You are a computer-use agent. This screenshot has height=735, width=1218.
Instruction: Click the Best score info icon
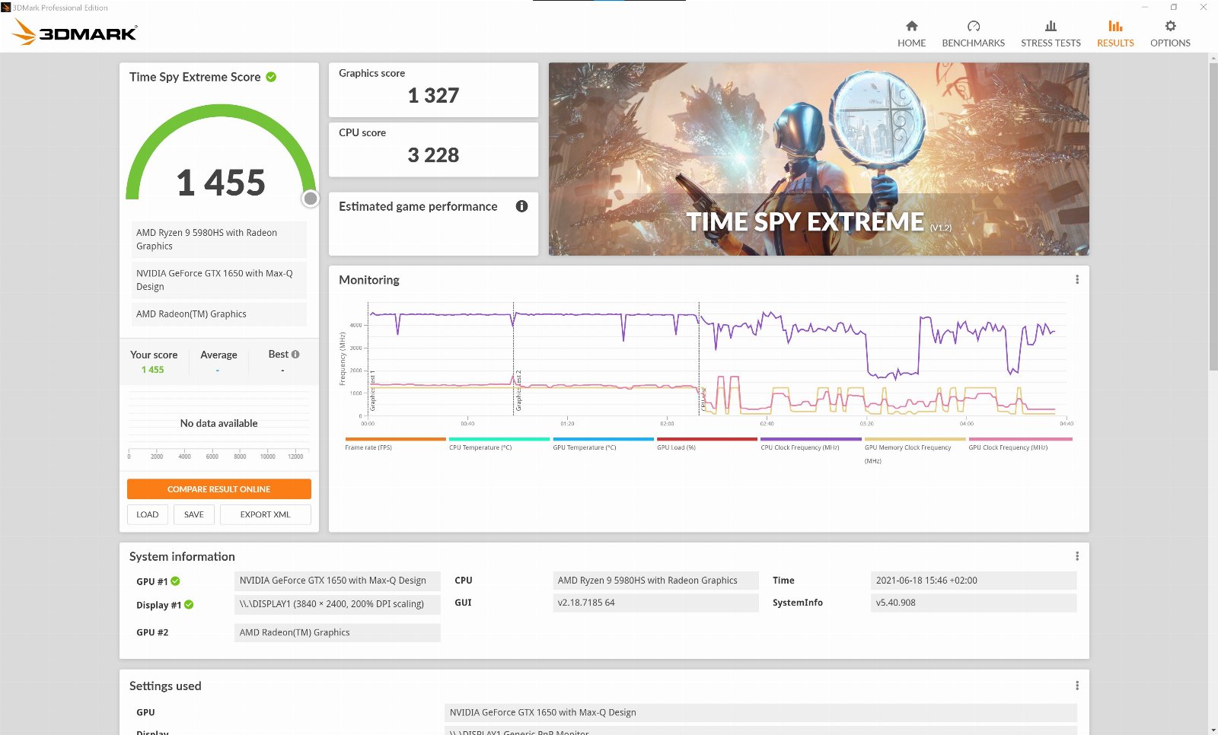[295, 355]
